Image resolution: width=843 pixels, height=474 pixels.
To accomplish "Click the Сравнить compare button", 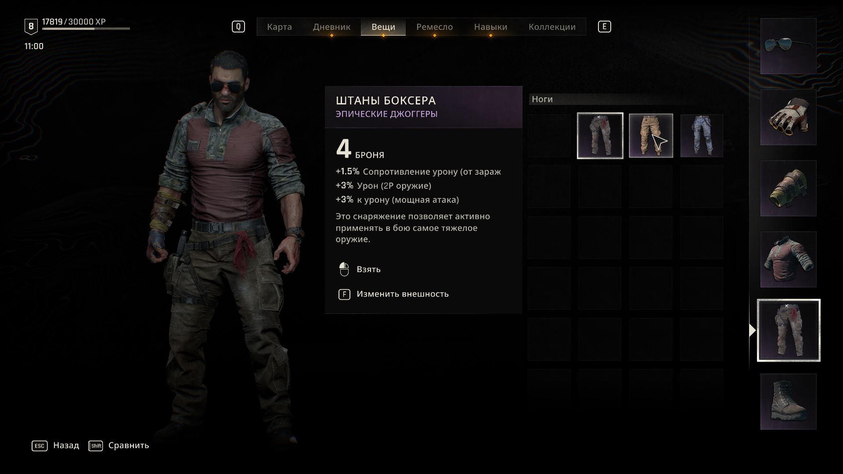I will pos(119,445).
